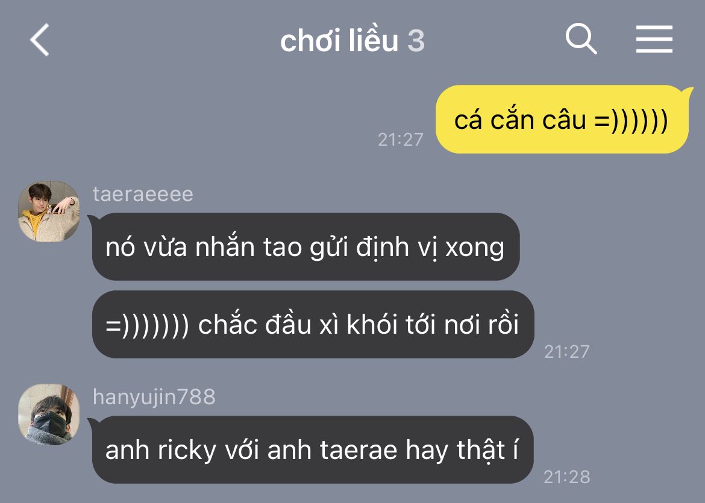
Task: Tap the username taeraeeee
Action: click(143, 194)
